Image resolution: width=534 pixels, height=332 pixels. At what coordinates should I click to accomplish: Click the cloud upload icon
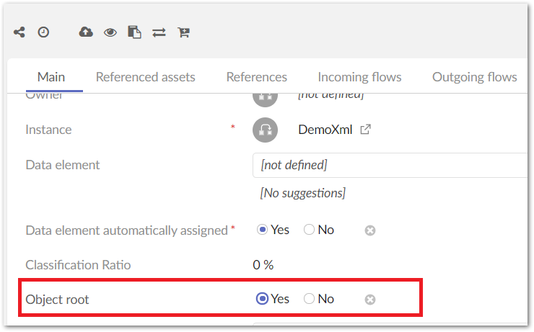click(86, 32)
